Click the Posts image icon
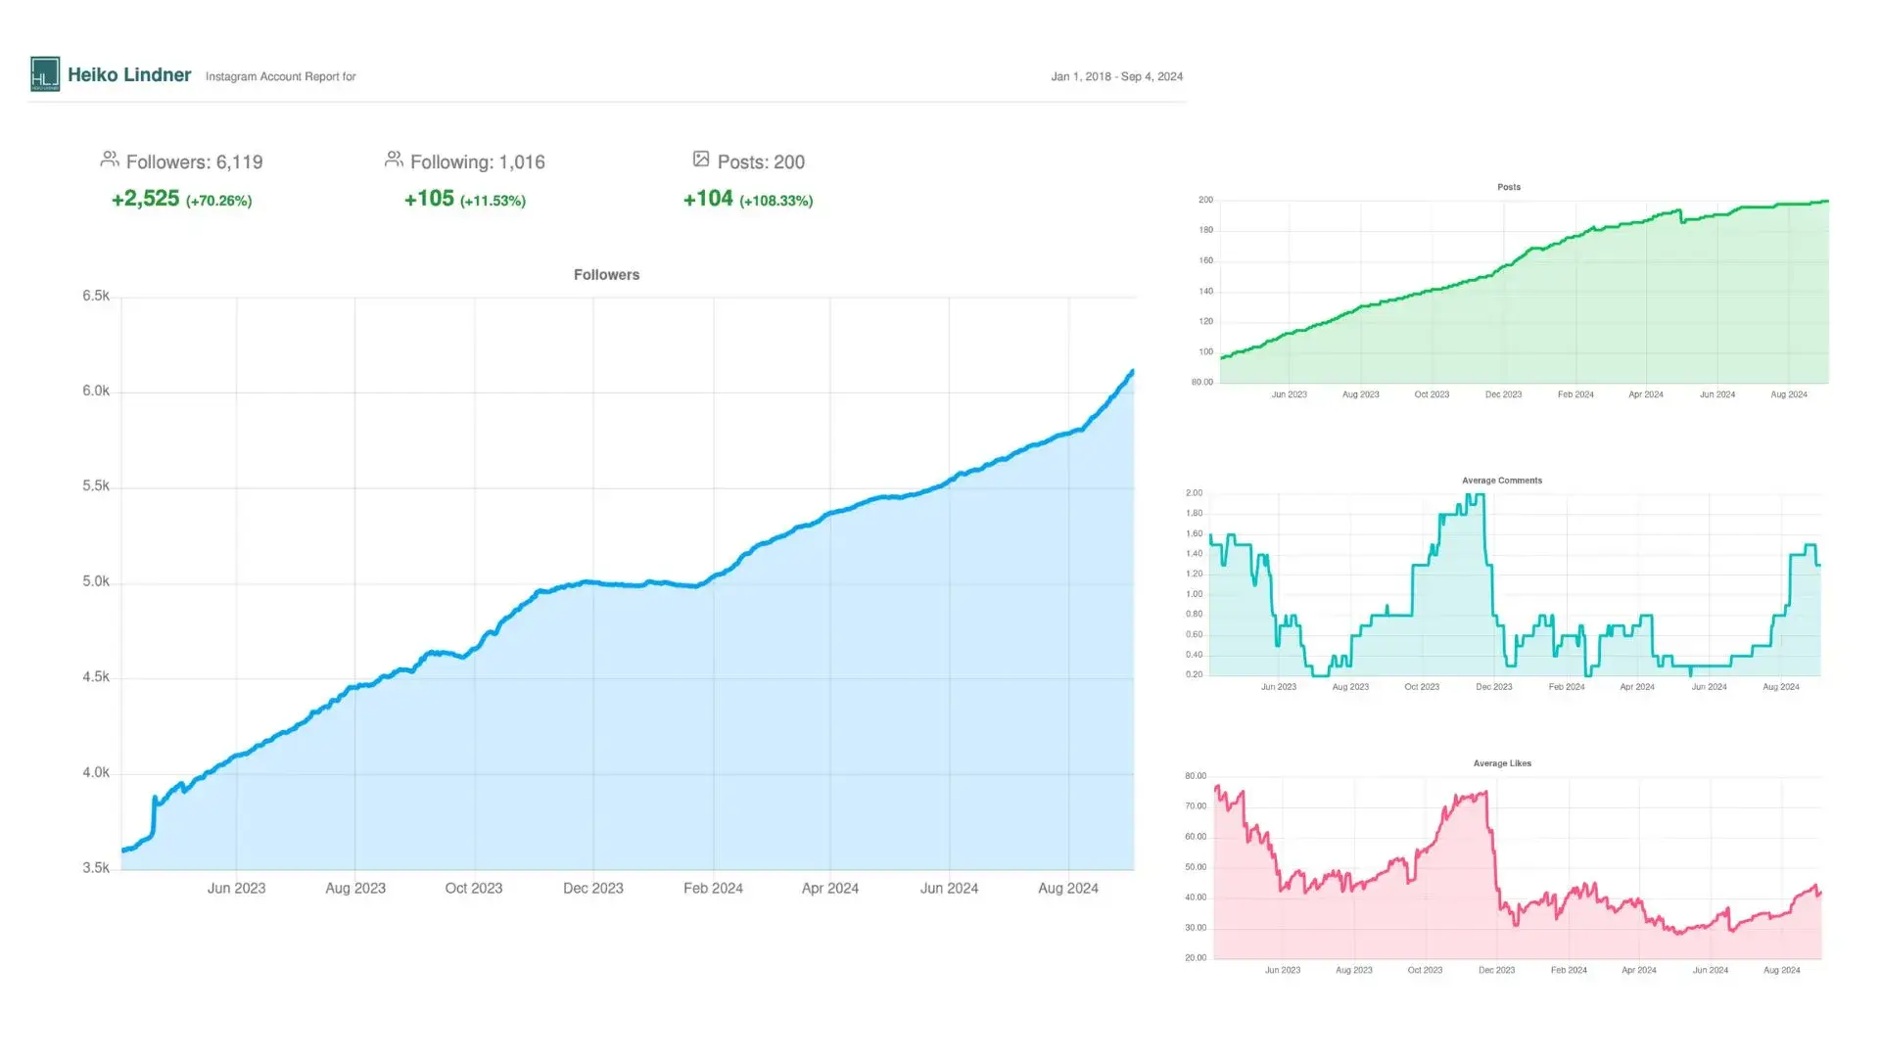This screenshot has height=1057, width=1880. 701,159
